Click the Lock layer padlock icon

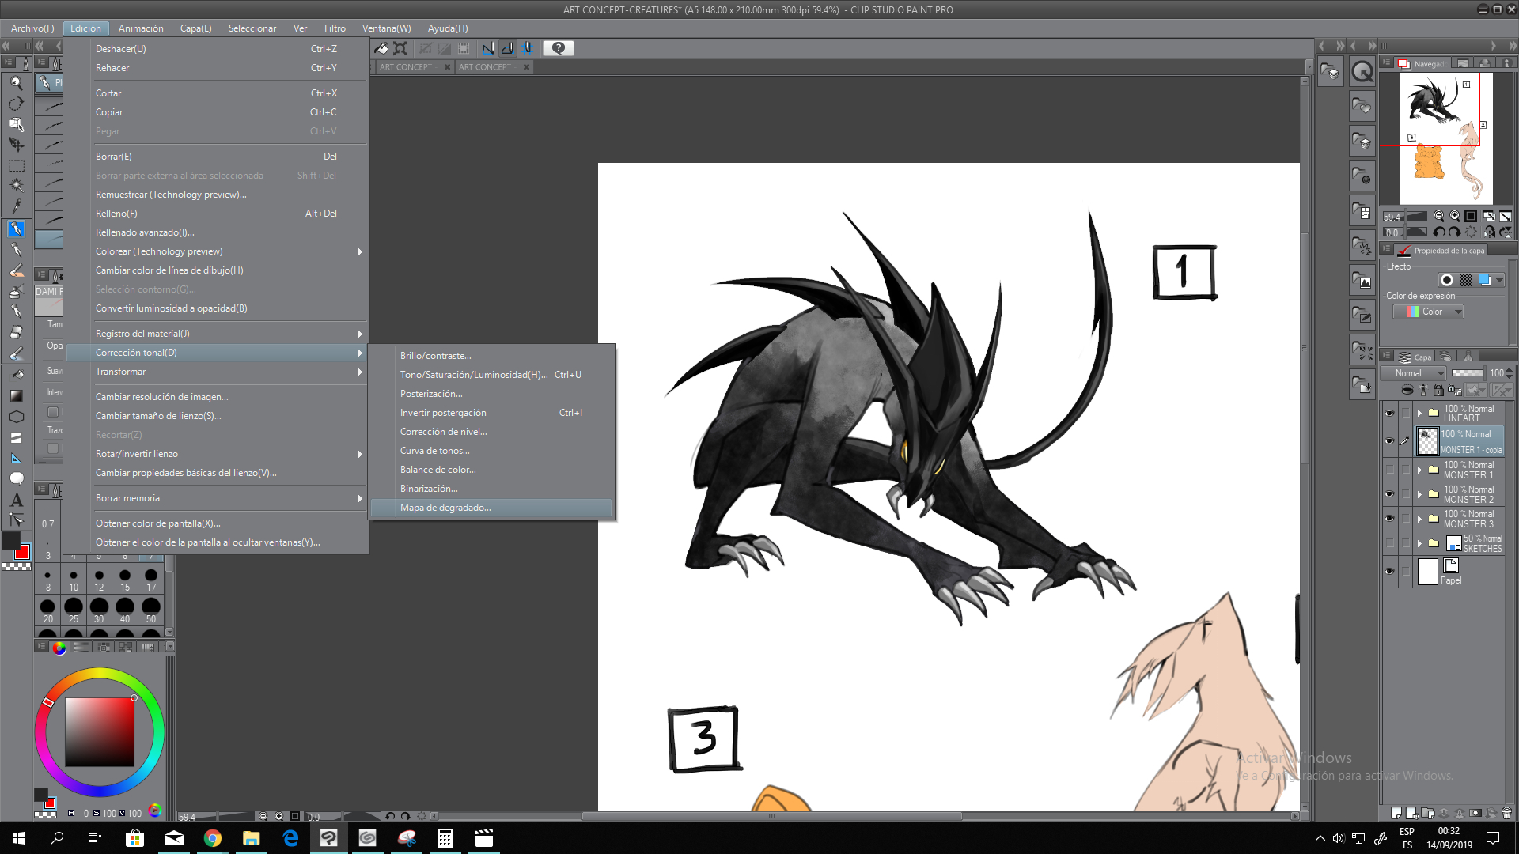(1438, 390)
